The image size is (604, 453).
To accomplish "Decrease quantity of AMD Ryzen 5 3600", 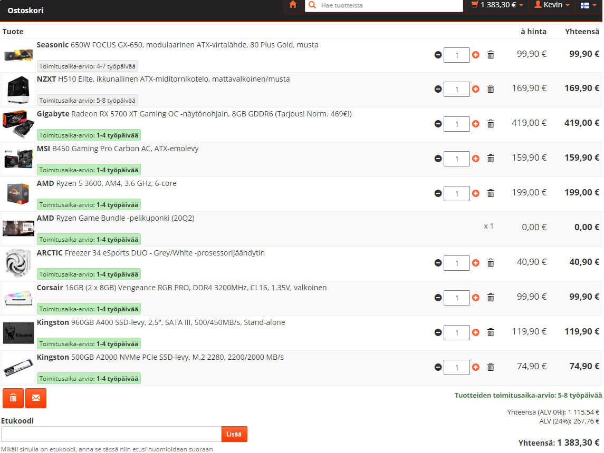I will coord(438,193).
